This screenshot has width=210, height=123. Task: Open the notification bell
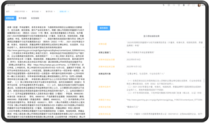coord(189,5)
